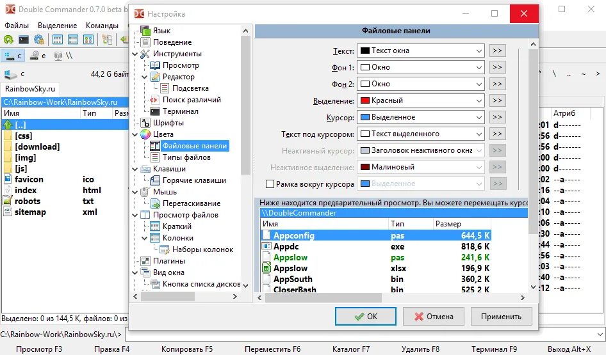
Task: Open the Выделение menu
Action: click(x=57, y=26)
